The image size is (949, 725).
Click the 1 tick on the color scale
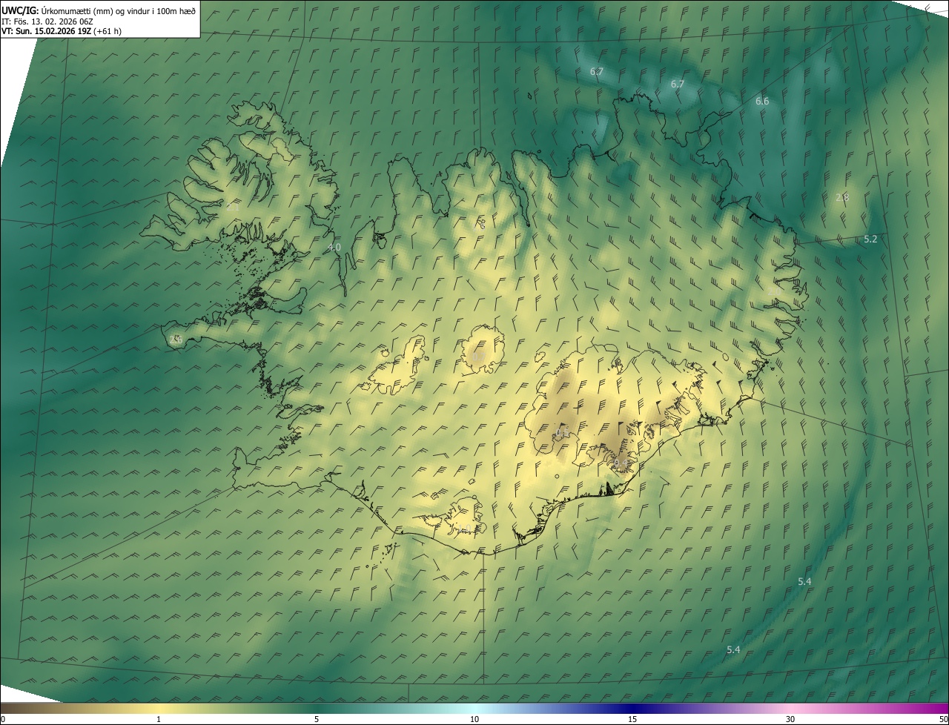[159, 719]
